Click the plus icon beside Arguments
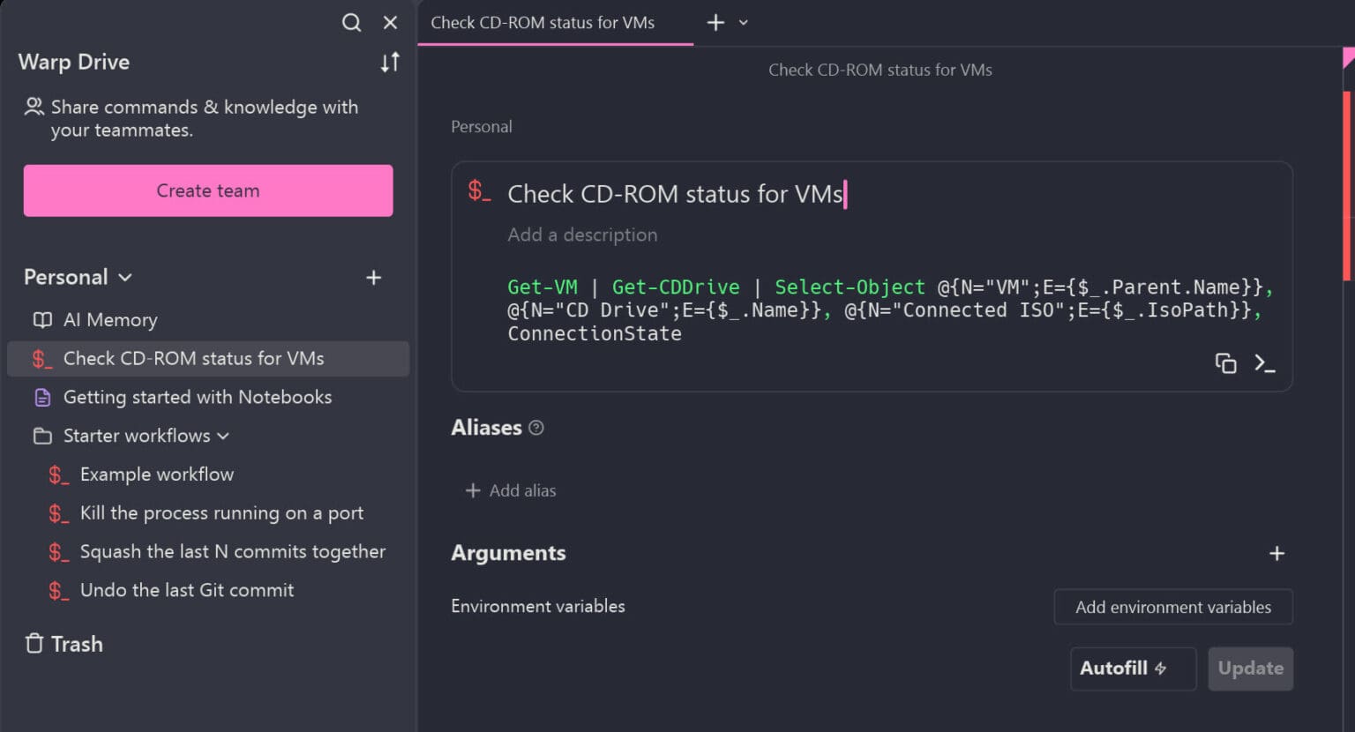This screenshot has width=1355, height=732. pyautogui.click(x=1276, y=553)
